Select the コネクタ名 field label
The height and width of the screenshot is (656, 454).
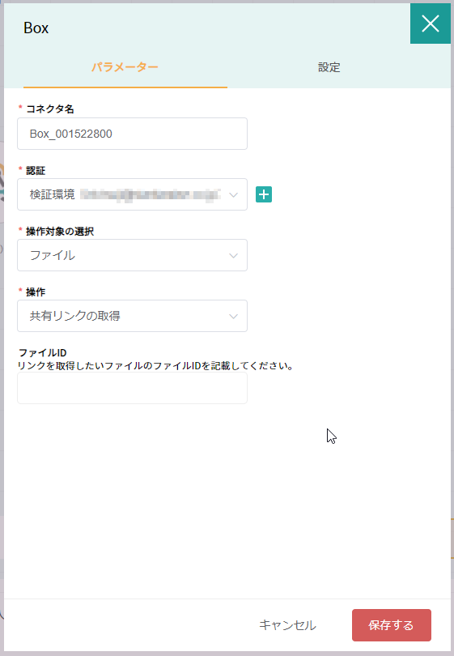49,109
